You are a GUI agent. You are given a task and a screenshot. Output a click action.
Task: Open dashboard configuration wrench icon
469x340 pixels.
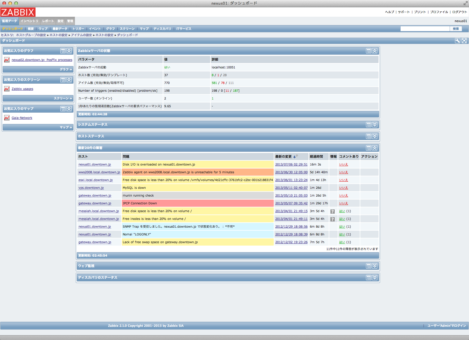(457, 41)
